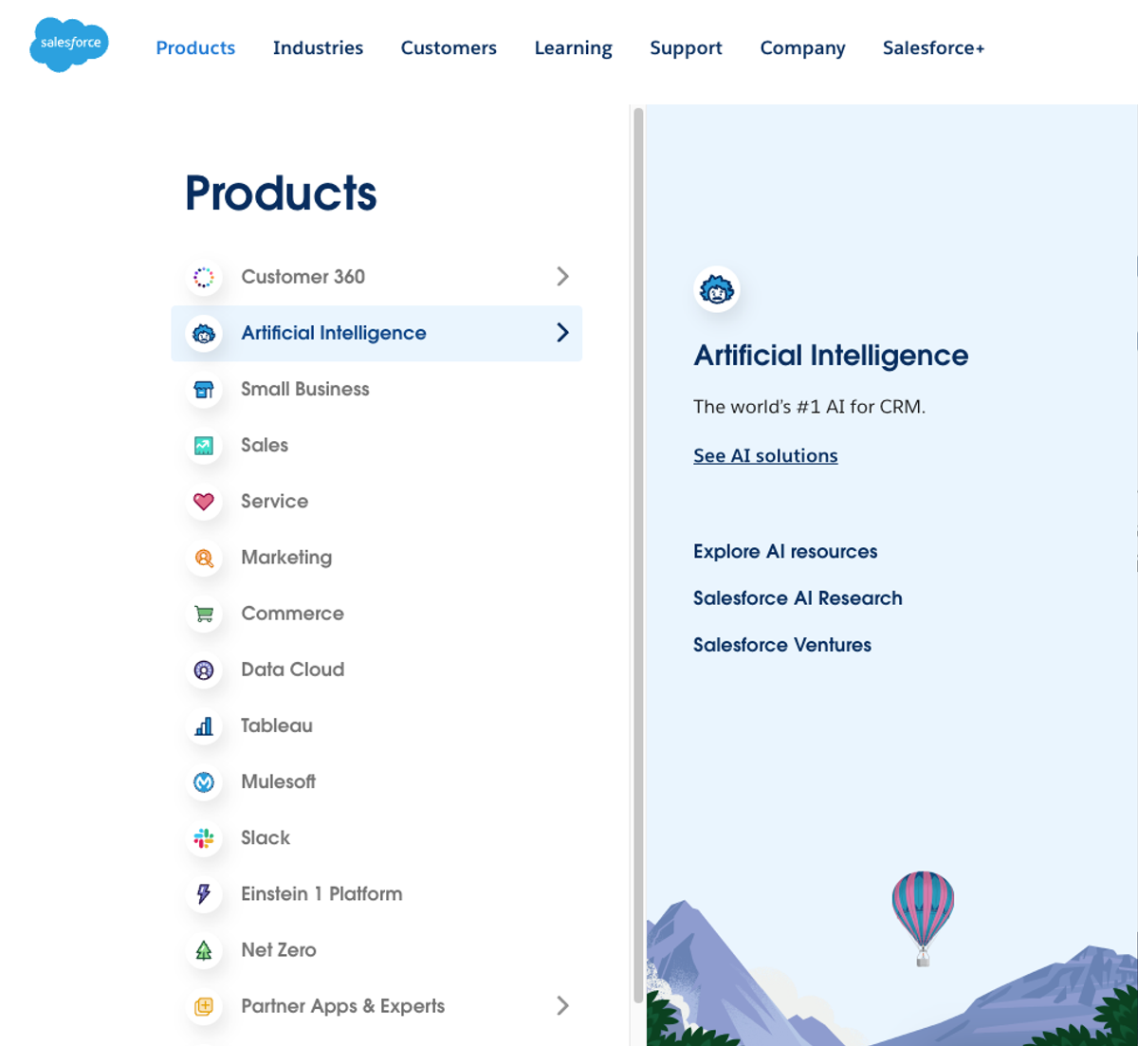1138x1046 pixels.
Task: Click the Data Cloud purple circle icon
Action: coord(204,670)
